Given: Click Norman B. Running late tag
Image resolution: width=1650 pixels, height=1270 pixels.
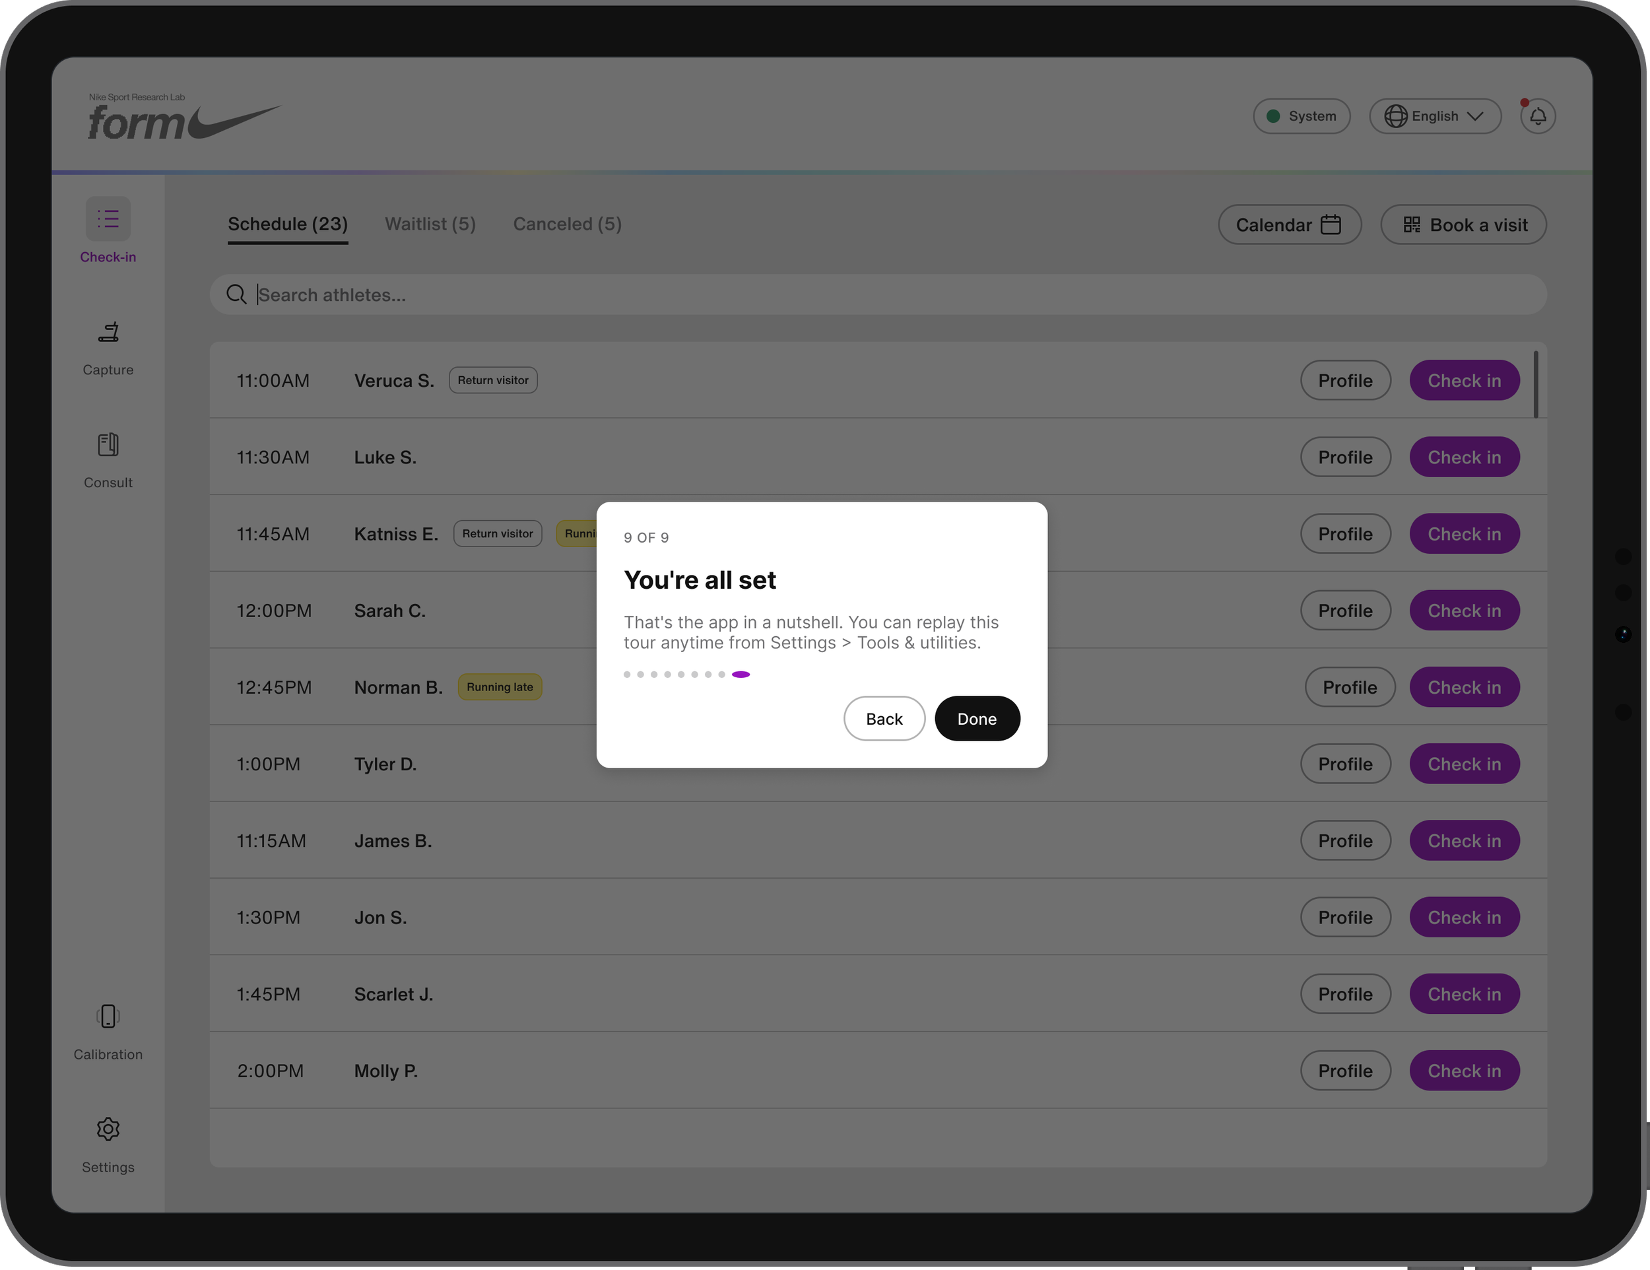Looking at the screenshot, I should coord(500,686).
